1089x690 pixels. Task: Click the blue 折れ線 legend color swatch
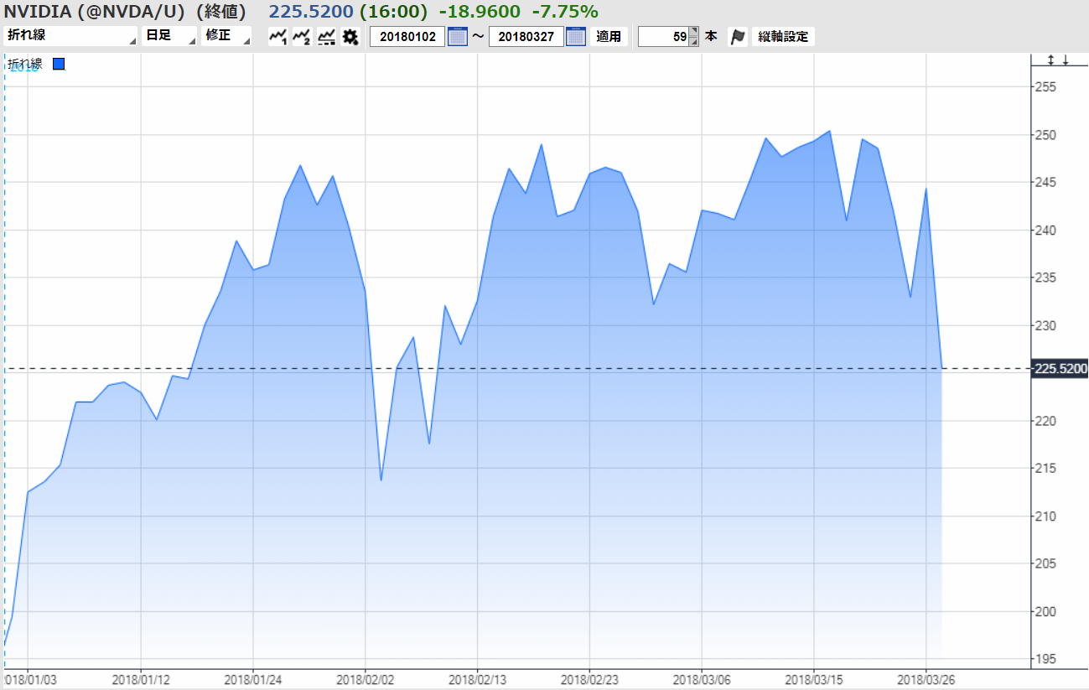coord(59,64)
